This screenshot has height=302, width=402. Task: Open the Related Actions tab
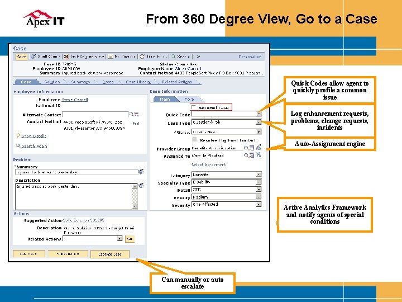click(177, 82)
